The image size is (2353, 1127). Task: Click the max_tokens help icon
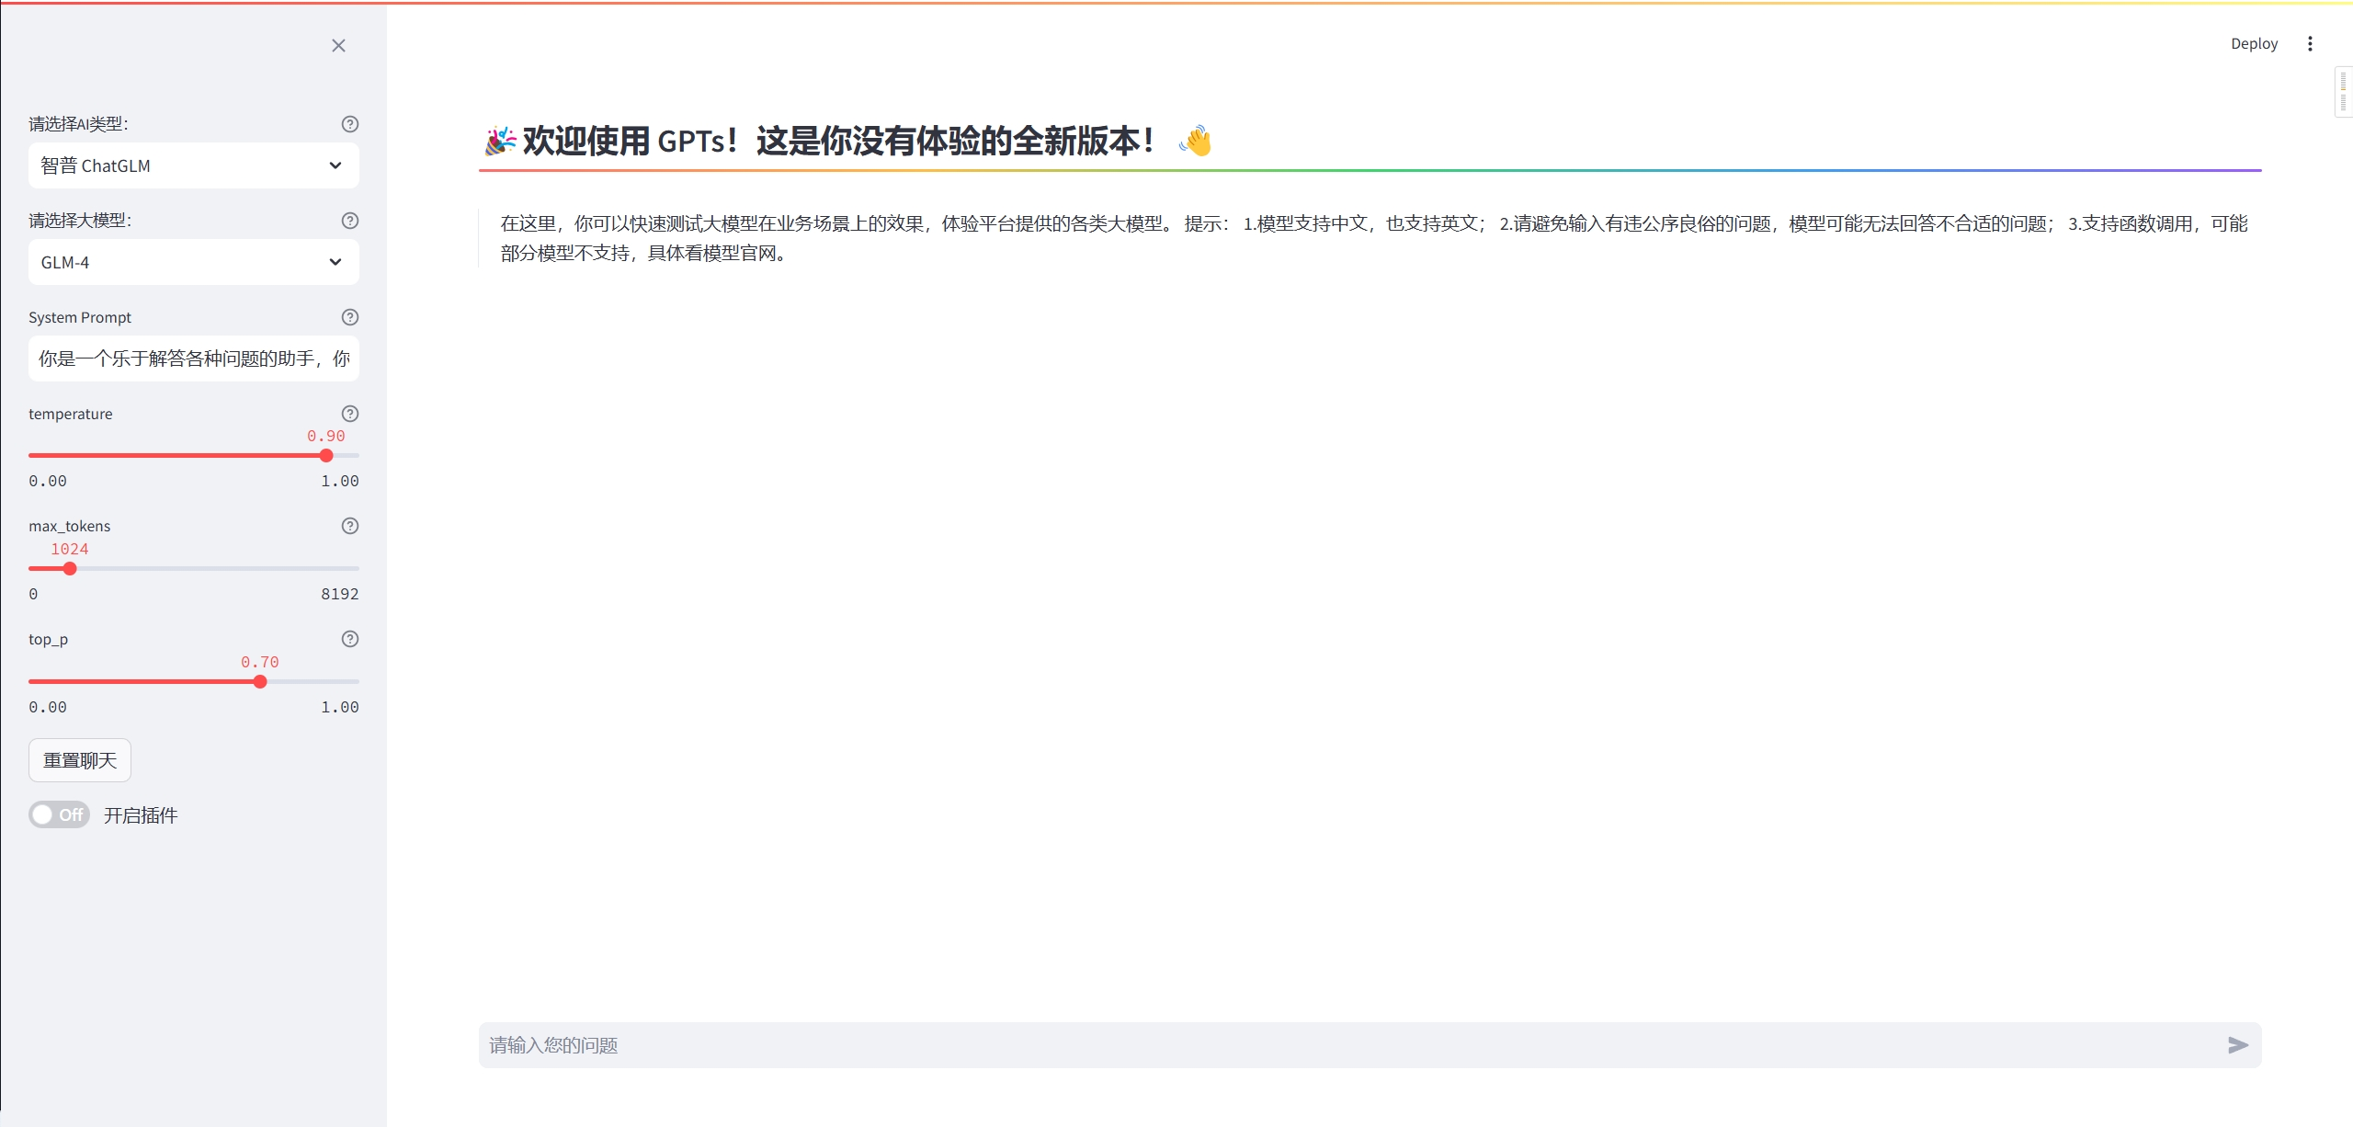coord(349,526)
